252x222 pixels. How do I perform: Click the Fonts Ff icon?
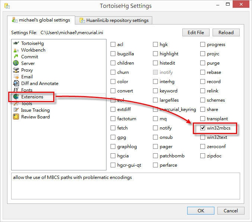point(16,90)
